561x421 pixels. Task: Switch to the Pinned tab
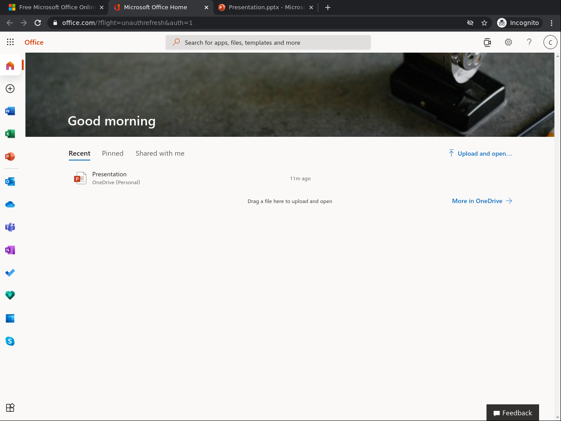113,153
